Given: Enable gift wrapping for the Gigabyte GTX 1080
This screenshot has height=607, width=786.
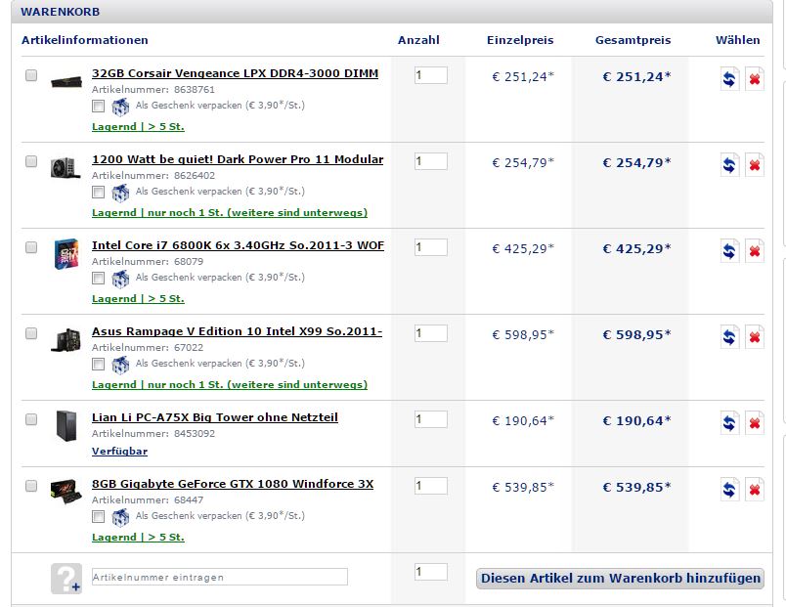Looking at the screenshot, I should 98,517.
